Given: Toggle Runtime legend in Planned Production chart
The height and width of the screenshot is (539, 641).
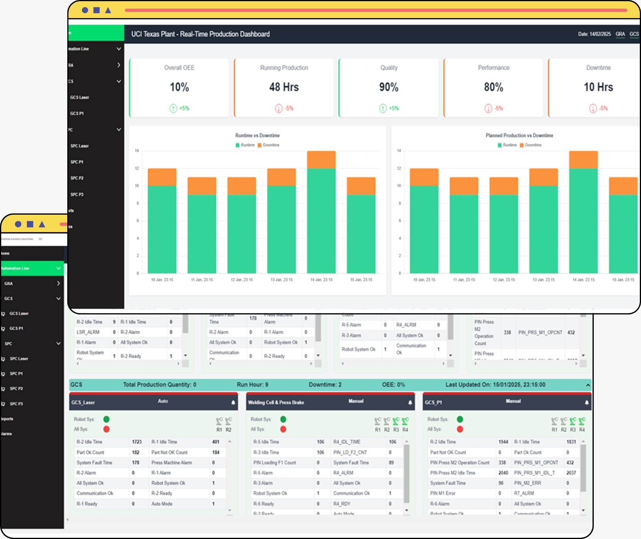Looking at the screenshot, I should [507, 145].
